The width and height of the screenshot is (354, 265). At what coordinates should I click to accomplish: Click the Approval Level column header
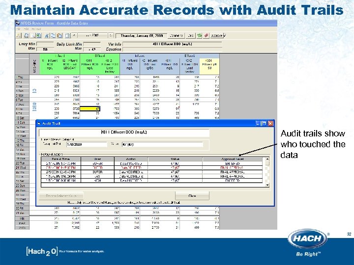click(233, 159)
